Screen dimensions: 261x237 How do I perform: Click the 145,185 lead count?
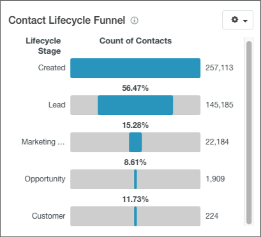point(219,105)
